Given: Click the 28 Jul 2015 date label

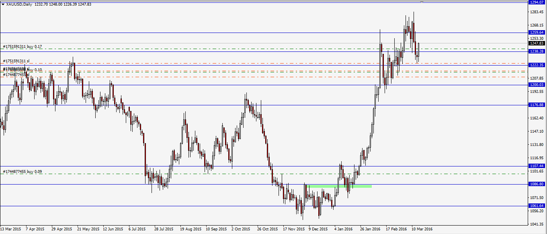Looking at the screenshot, I should pyautogui.click(x=164, y=229).
